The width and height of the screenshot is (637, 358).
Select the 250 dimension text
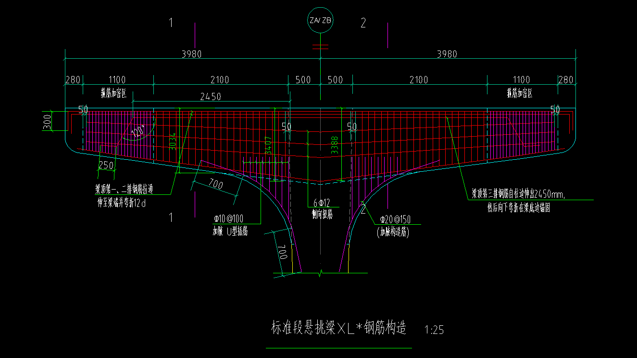[x=106, y=165]
